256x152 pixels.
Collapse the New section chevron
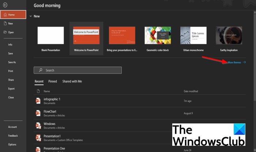tap(31, 16)
